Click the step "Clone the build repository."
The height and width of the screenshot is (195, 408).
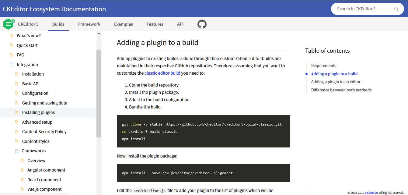click(154, 85)
